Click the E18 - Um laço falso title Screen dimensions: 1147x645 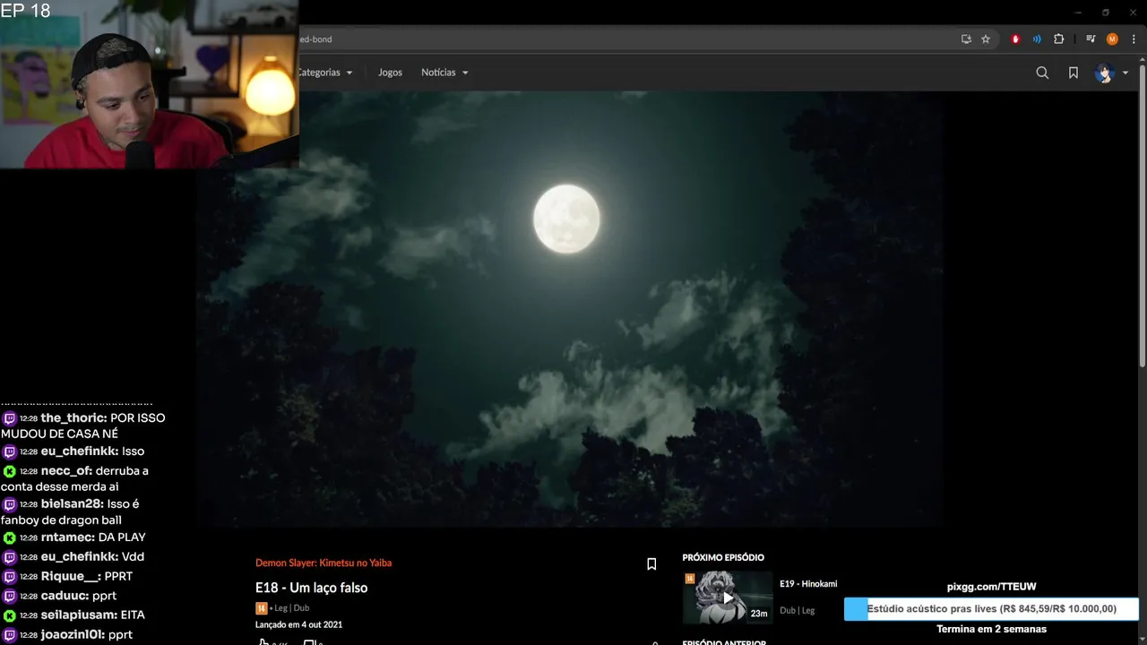(311, 588)
